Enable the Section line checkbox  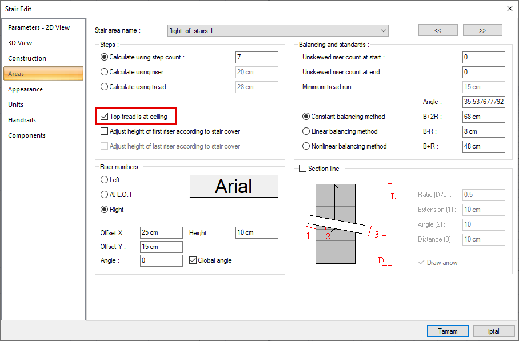coord(302,169)
